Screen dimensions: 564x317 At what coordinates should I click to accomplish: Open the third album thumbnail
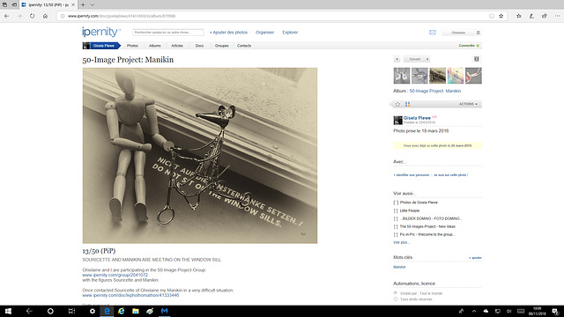pyautogui.click(x=437, y=76)
